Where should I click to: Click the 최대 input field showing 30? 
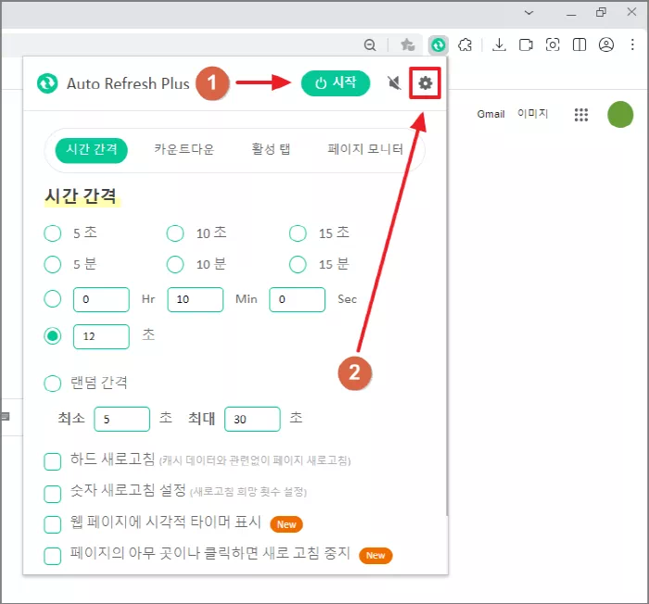(252, 419)
